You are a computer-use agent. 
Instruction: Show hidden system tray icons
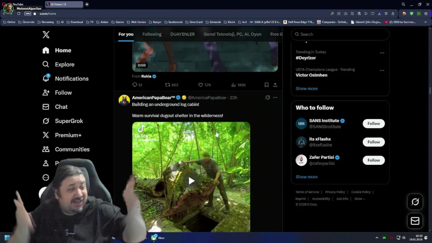pos(377,238)
